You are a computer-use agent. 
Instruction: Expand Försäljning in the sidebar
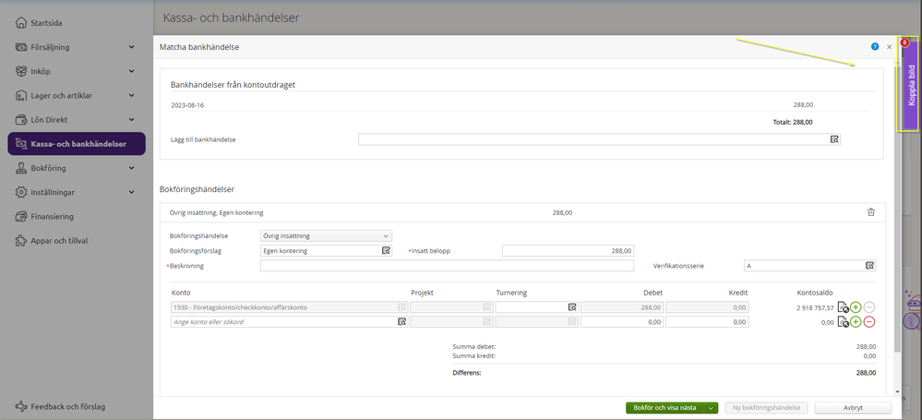pos(132,47)
